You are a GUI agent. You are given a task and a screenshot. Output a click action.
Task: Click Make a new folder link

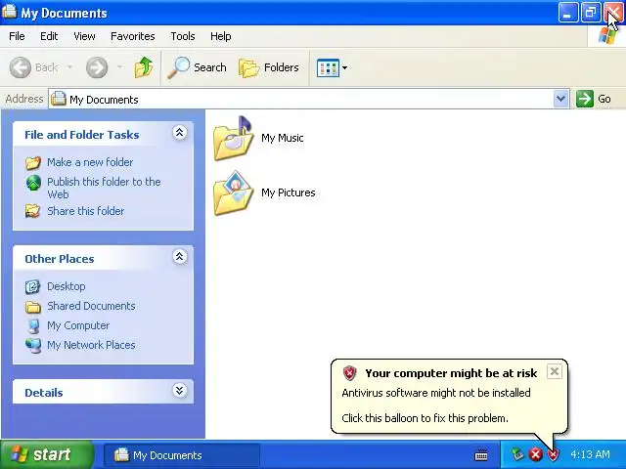90,162
